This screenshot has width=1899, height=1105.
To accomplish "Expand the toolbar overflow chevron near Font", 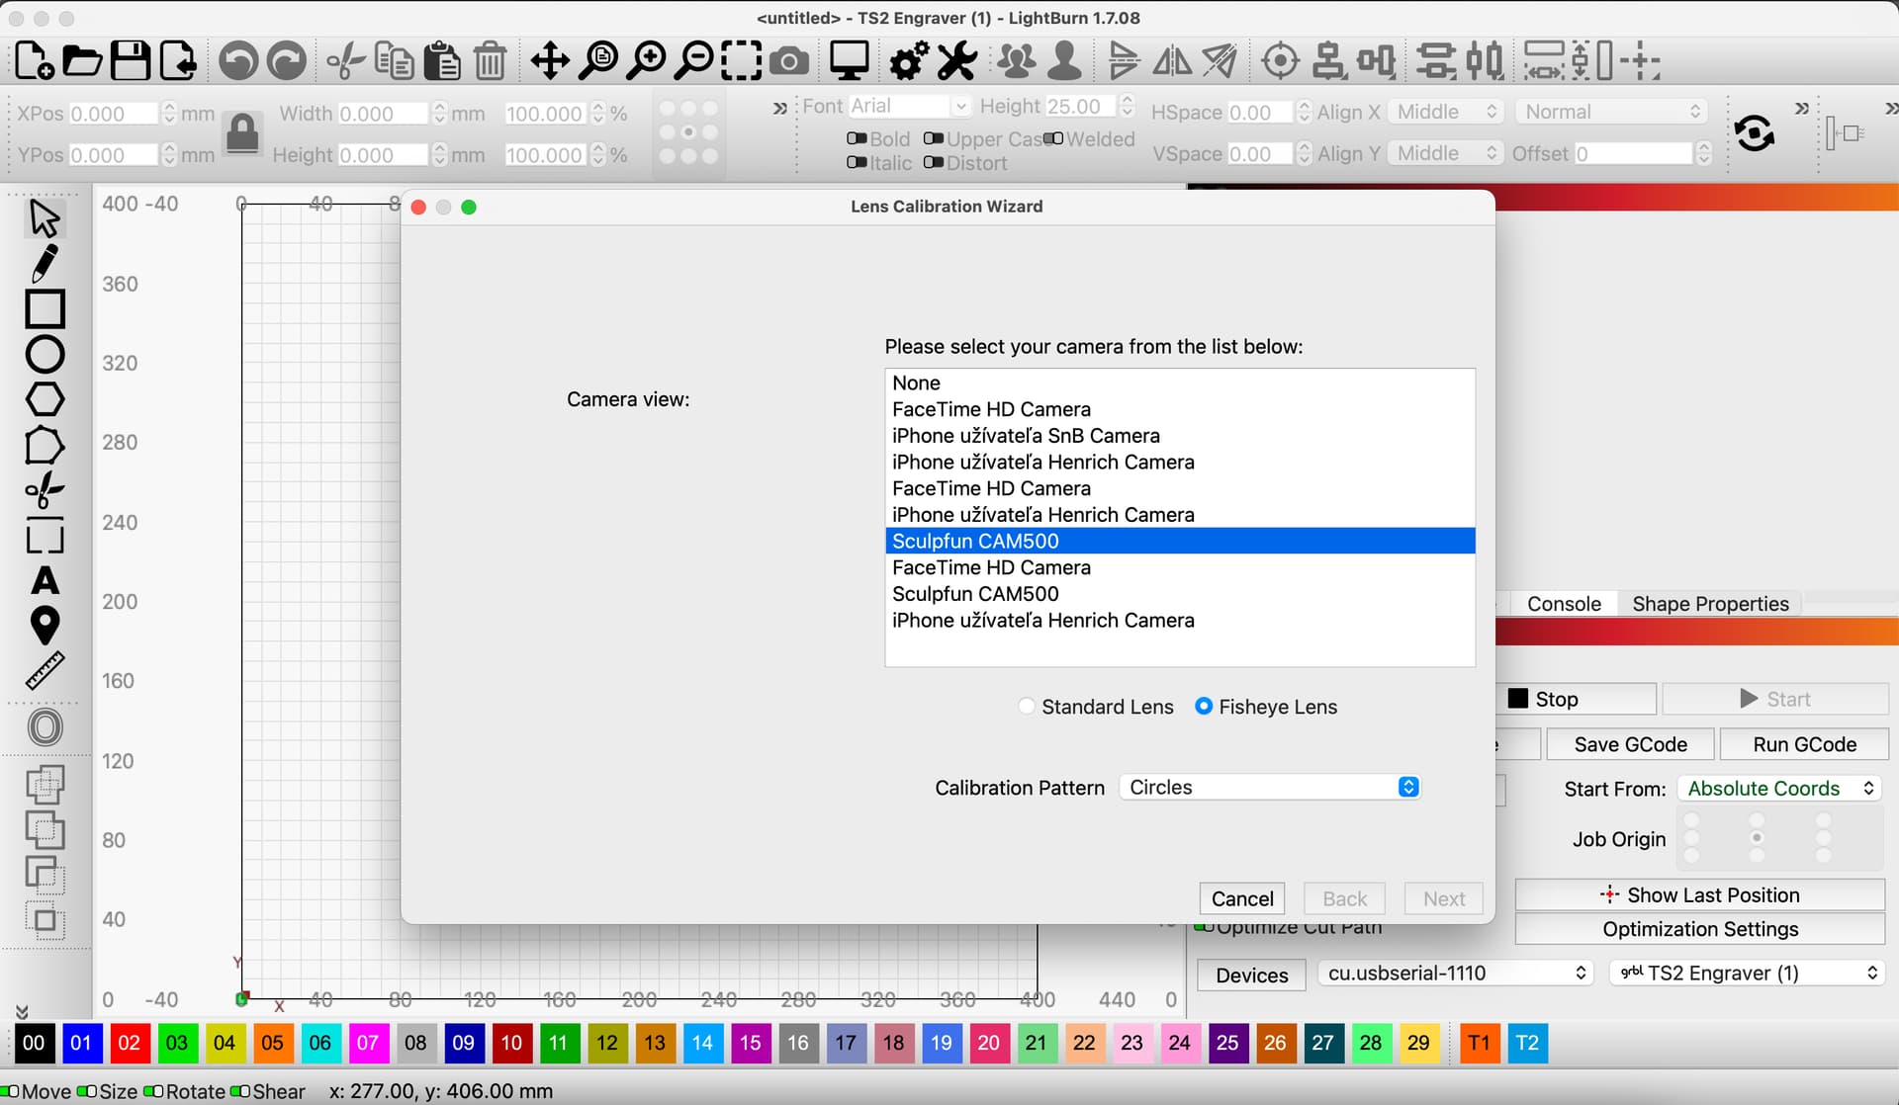I will click(779, 108).
